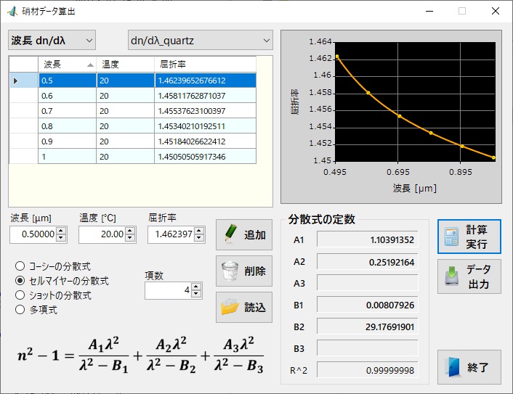Increase 温度 [℃] value with up arrow
The height and width of the screenshot is (394, 513).
(x=130, y=231)
